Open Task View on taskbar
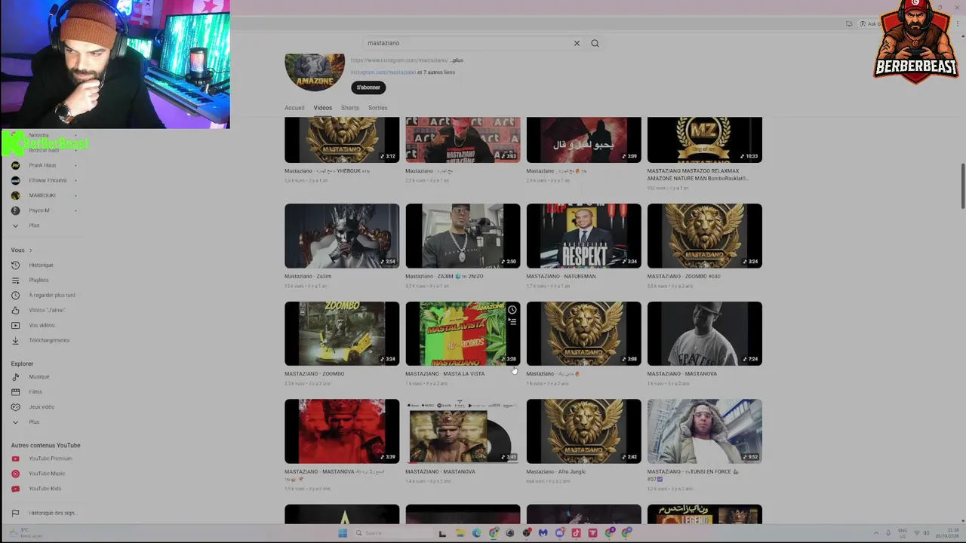Viewport: 966px width, 543px height. point(442,533)
